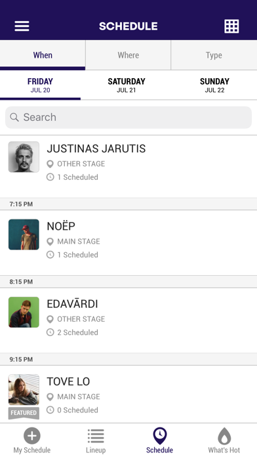Viewport: 257px width, 457px height.
Task: Tap the My Schedule plus icon
Action: (x=32, y=436)
